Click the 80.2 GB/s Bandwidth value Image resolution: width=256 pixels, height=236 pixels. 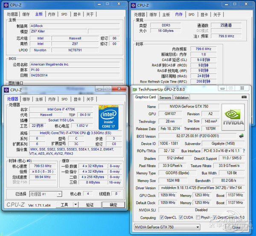pos(229,180)
